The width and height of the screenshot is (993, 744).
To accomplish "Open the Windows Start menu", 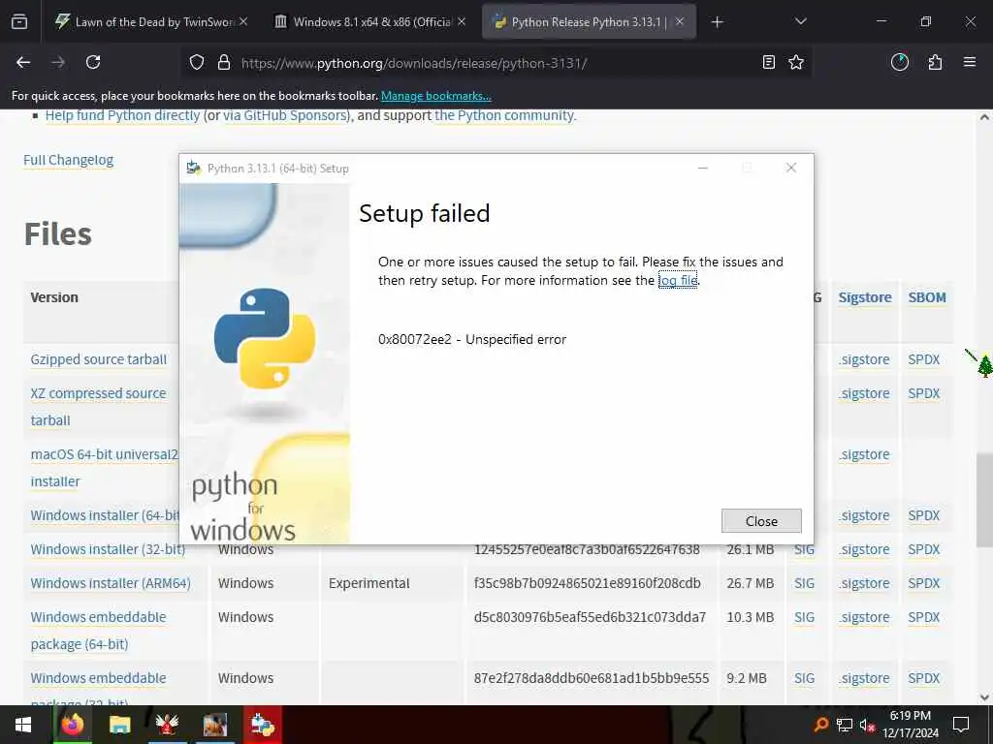I will [x=23, y=725].
